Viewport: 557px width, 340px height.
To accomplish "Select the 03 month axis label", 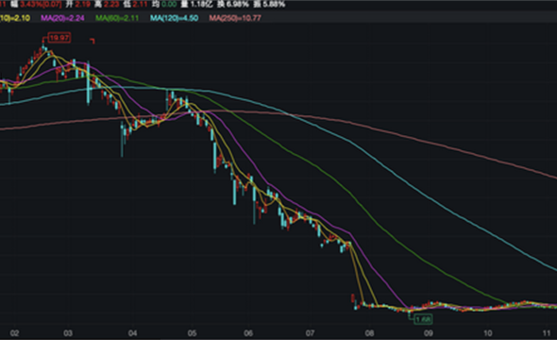I will point(68,333).
